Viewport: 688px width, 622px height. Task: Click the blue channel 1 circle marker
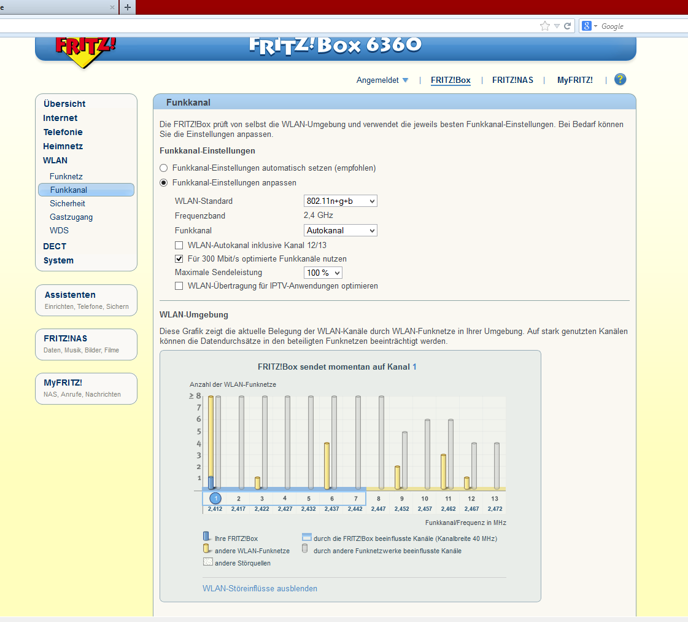215,498
